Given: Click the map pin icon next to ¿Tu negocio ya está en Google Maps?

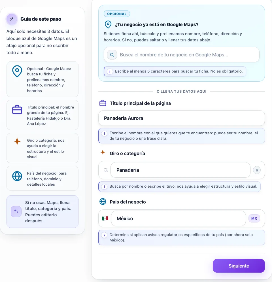Looking at the screenshot, I should click(x=108, y=24).
